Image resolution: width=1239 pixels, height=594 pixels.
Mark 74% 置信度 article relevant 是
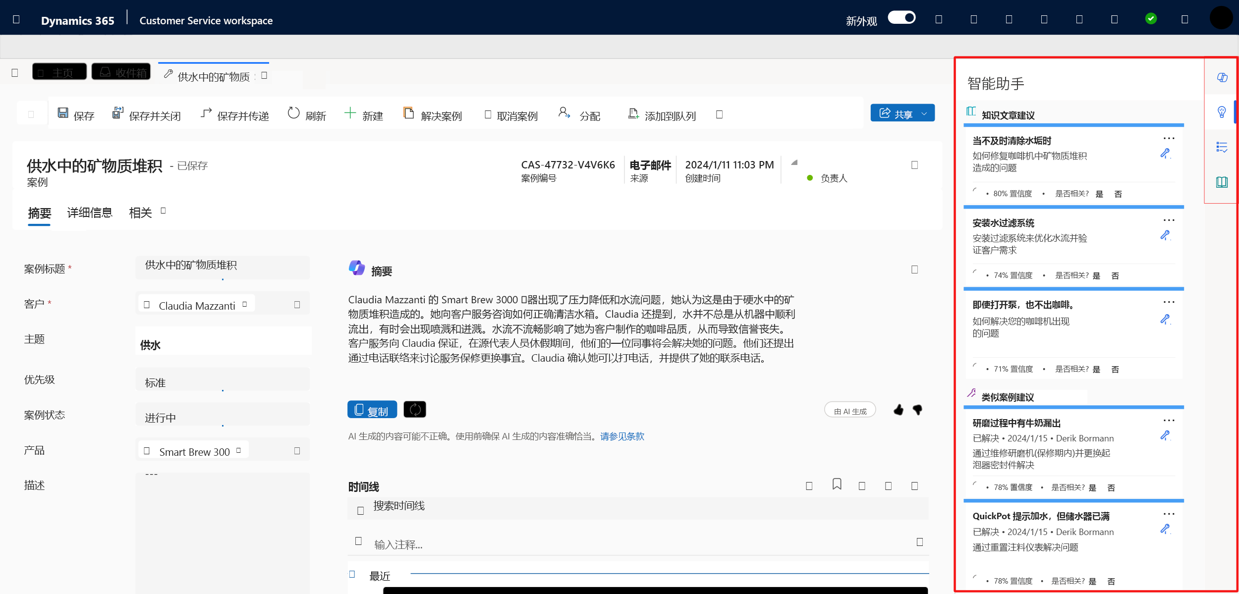(x=1096, y=276)
